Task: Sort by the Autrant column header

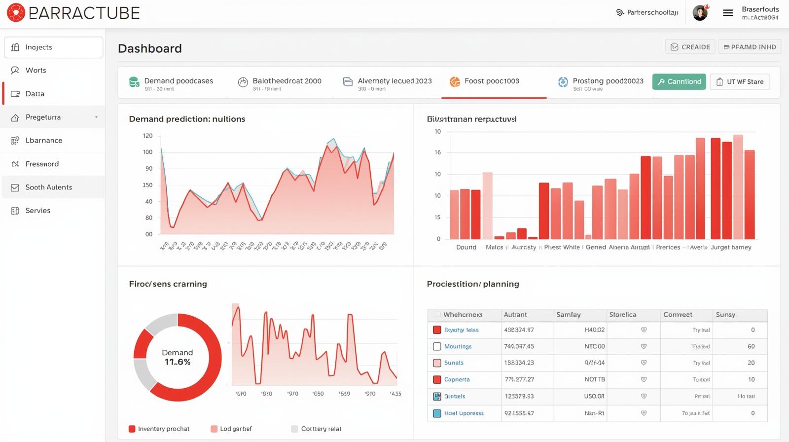Action: pos(515,315)
